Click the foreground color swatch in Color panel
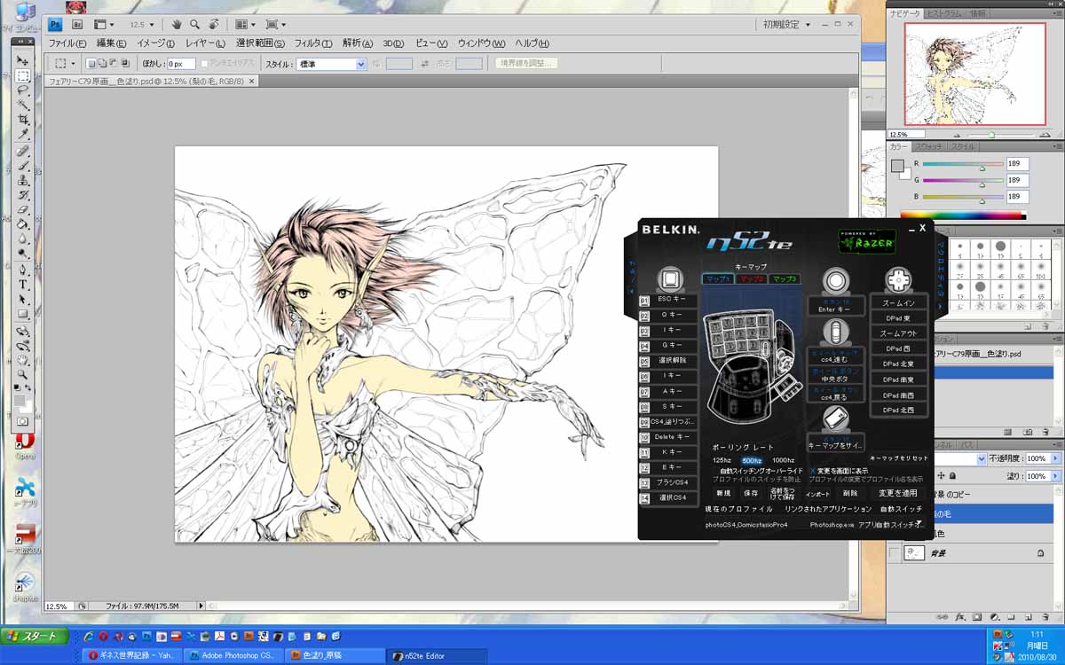 [897, 166]
